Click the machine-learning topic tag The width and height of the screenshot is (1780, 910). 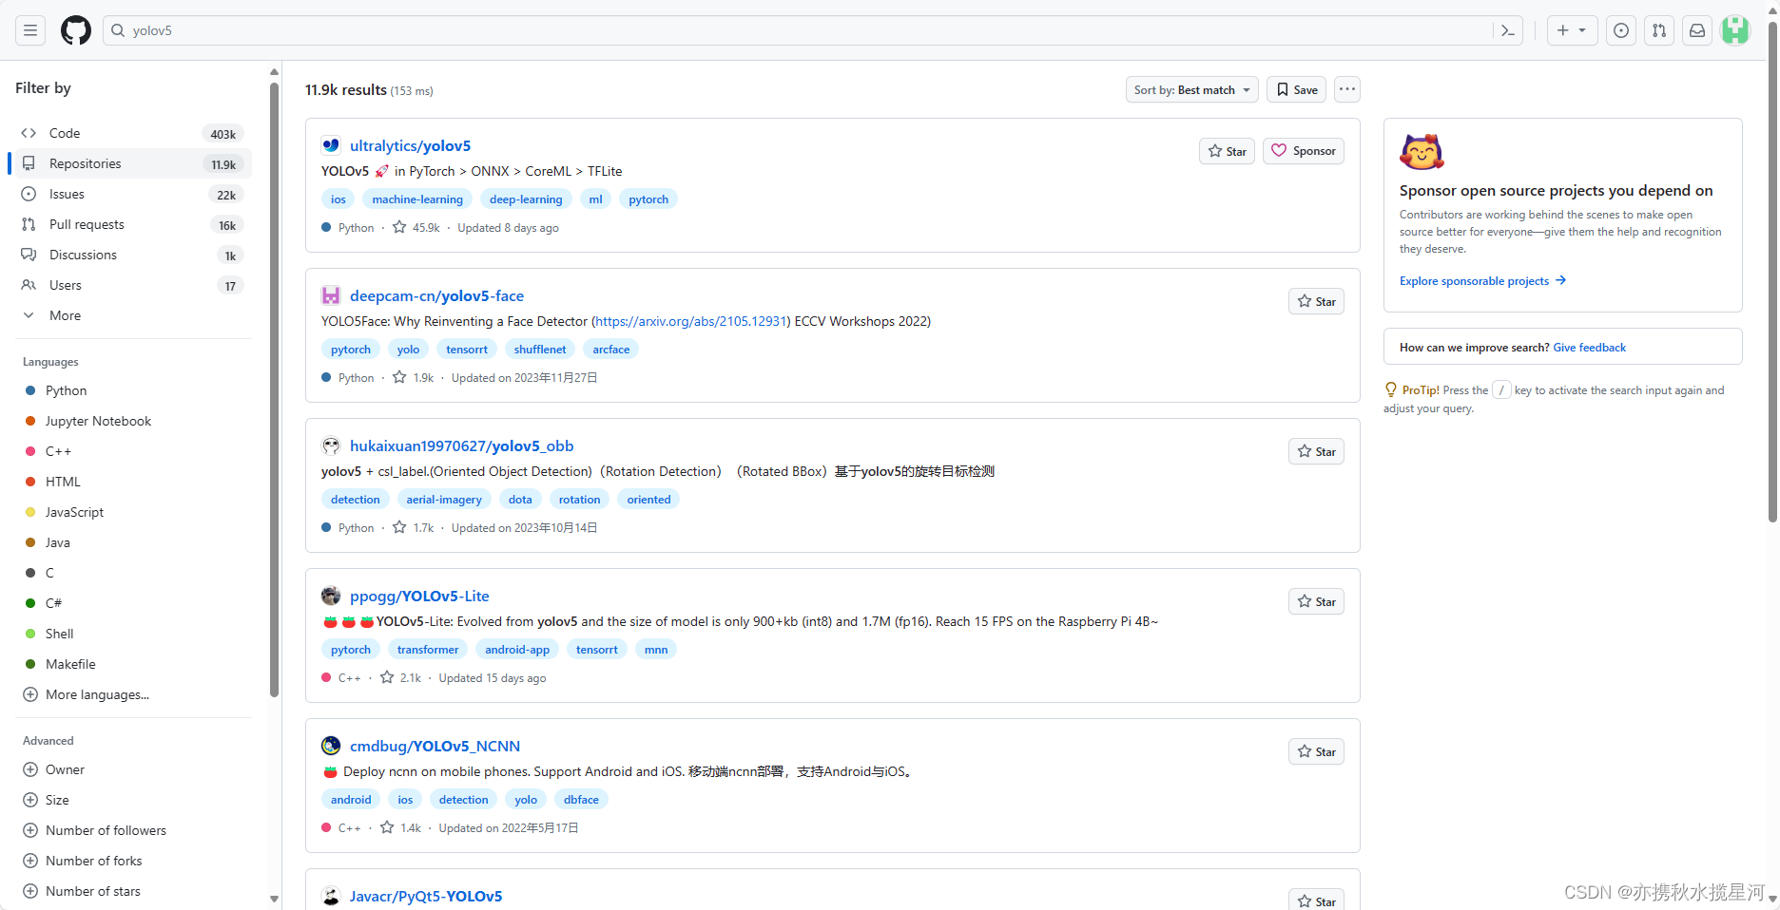point(417,199)
